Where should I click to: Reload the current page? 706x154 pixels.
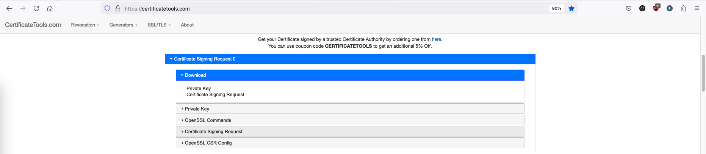(36, 8)
